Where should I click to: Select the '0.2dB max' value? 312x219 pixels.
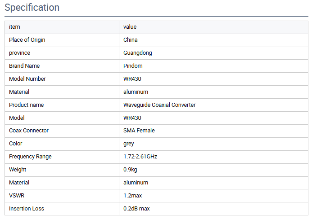(x=136, y=209)
